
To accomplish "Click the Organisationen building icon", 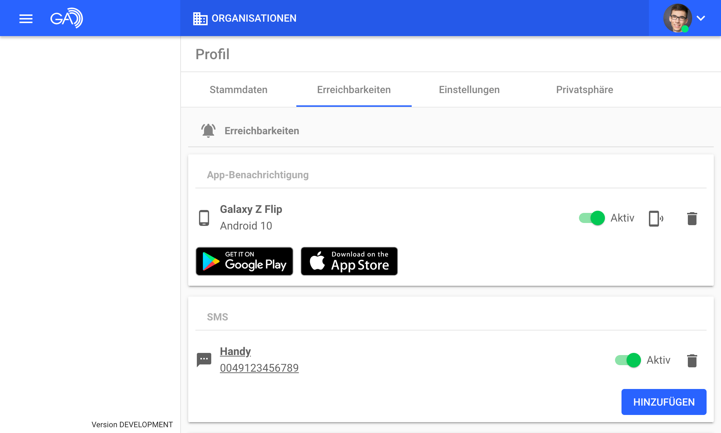I will click(x=200, y=18).
